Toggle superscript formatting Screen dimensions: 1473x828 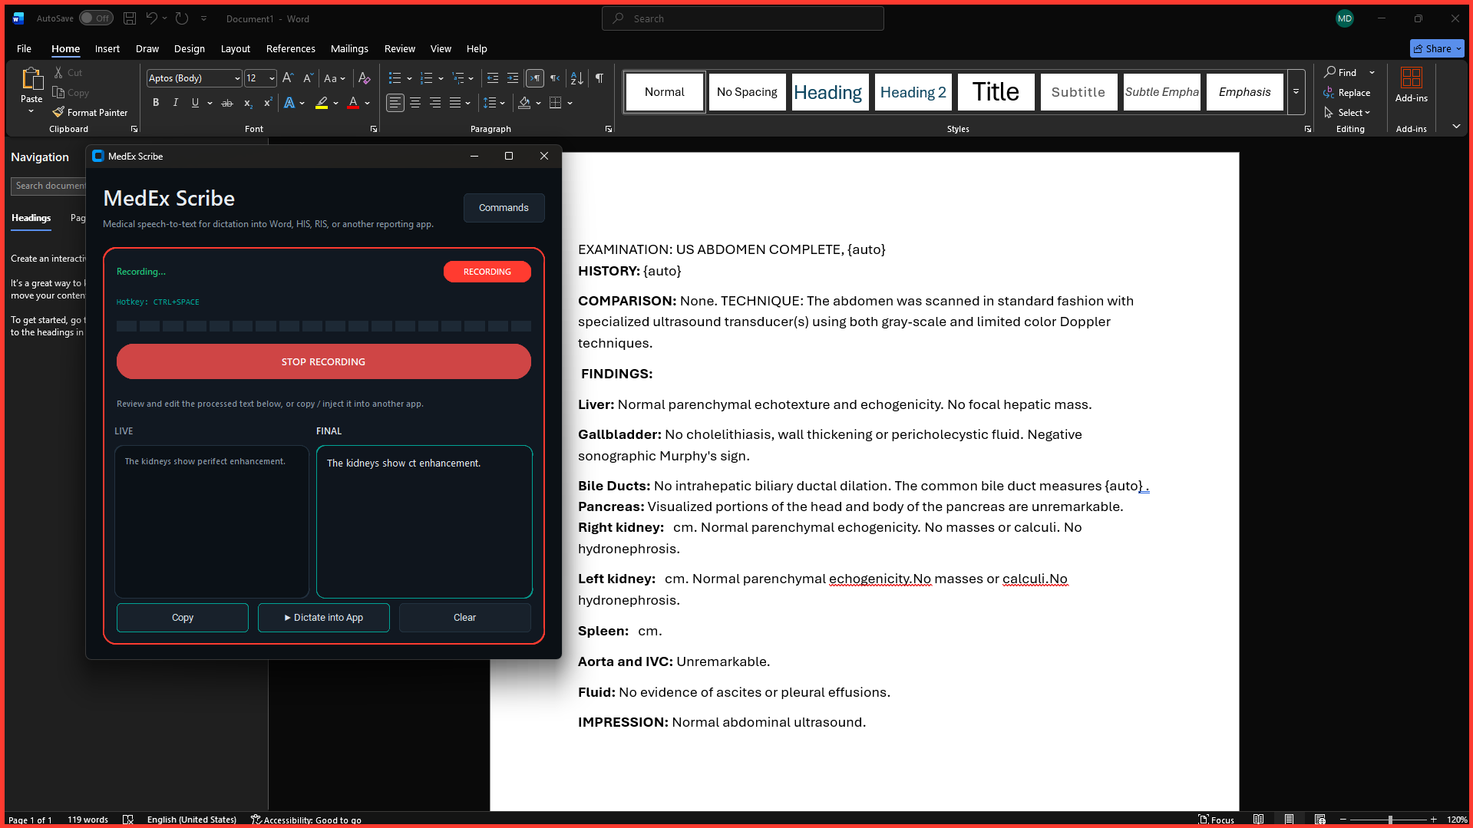coord(267,103)
